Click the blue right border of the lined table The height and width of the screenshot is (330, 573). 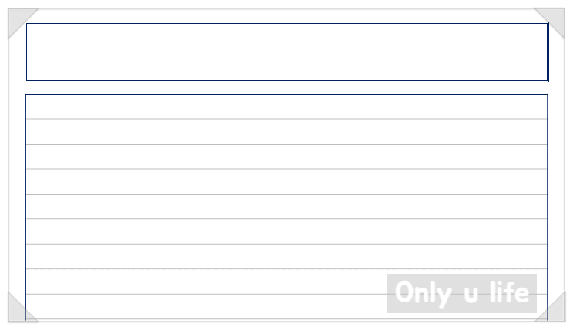[548, 208]
